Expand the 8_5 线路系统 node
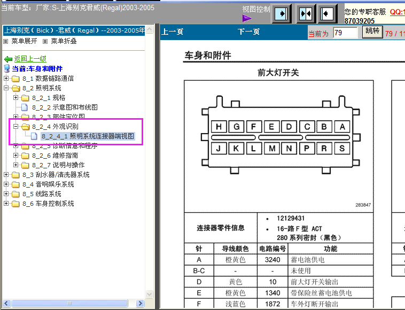This screenshot has height=310, width=405. coord(6,193)
